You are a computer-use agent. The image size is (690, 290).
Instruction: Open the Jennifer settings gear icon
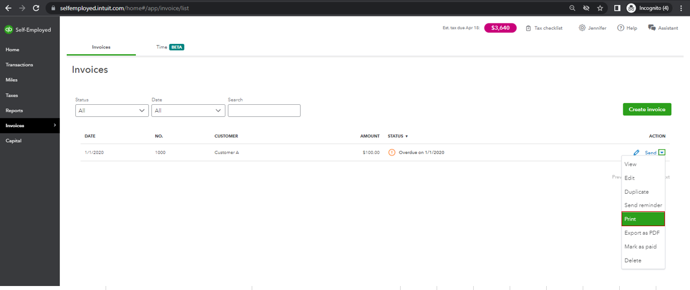(x=582, y=28)
